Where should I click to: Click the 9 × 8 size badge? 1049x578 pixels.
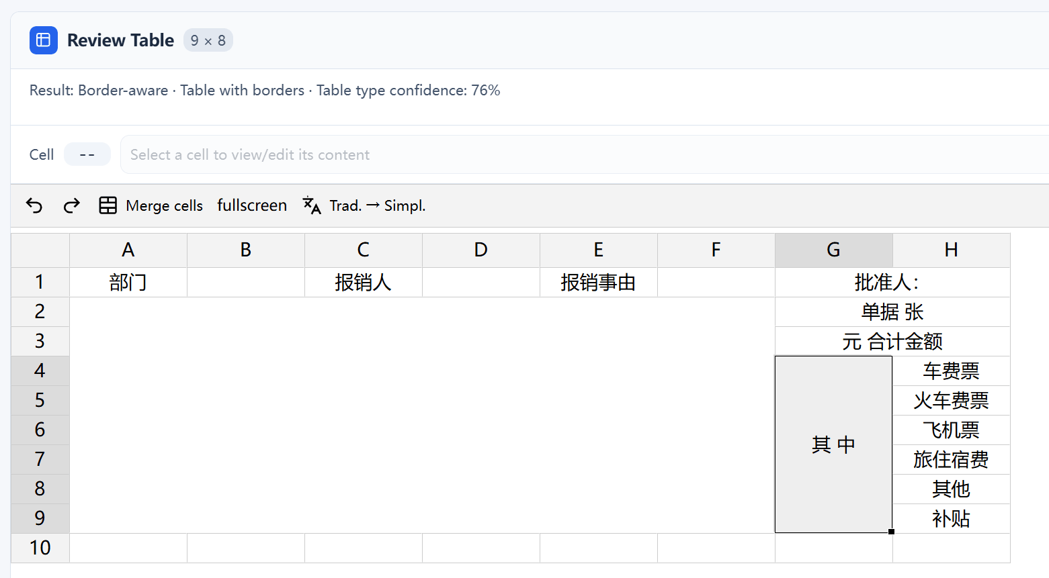pos(208,40)
